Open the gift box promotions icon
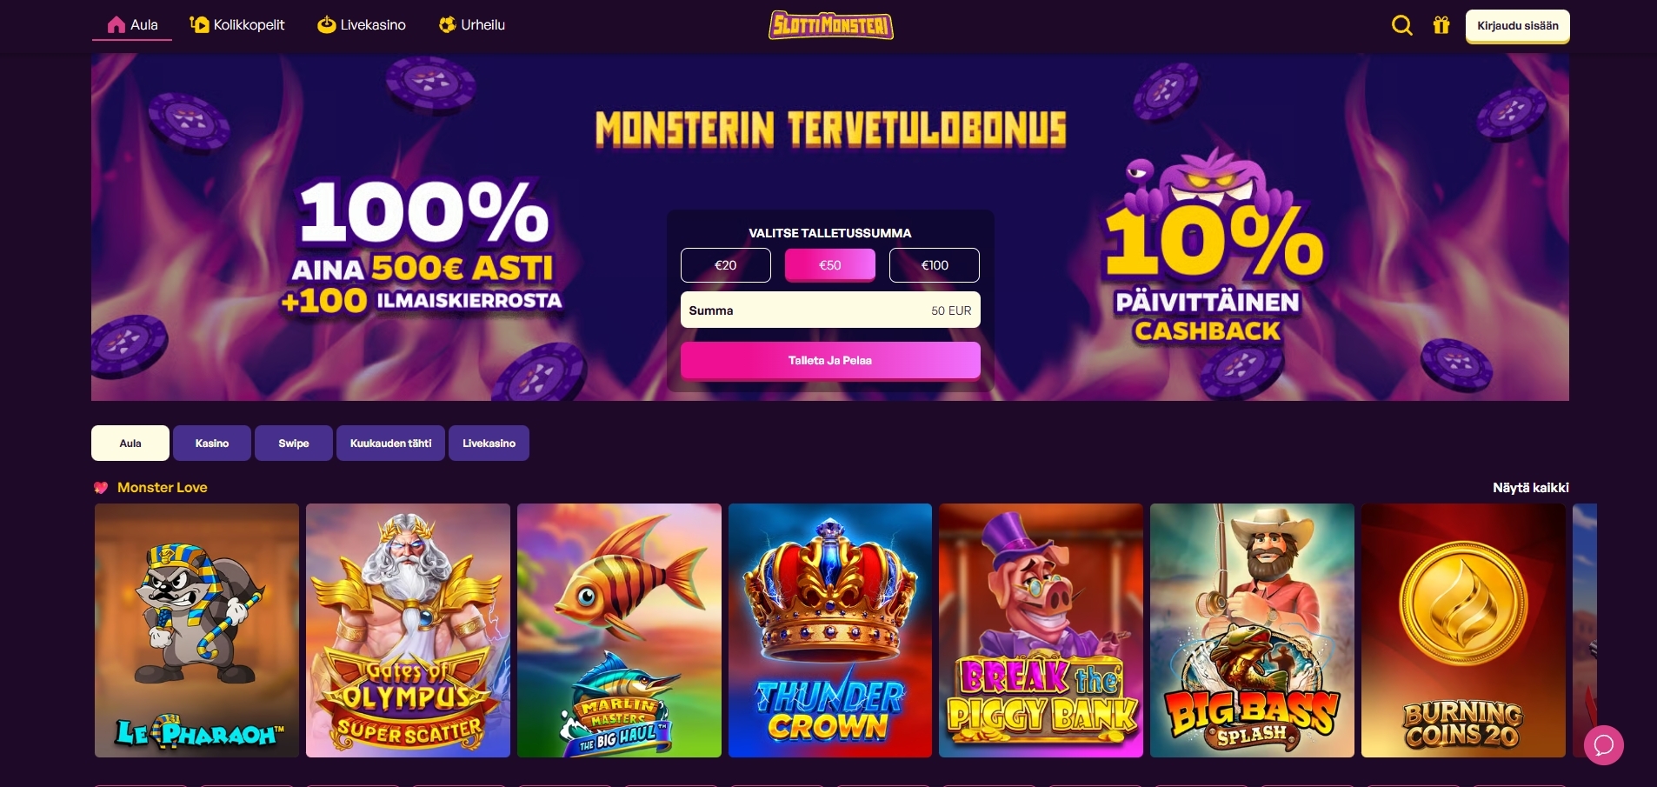Screen dimensions: 1657x787 coord(1441,25)
